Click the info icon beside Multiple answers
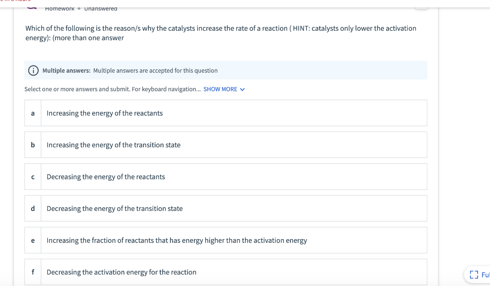Image resolution: width=490 pixels, height=286 pixels. click(34, 71)
